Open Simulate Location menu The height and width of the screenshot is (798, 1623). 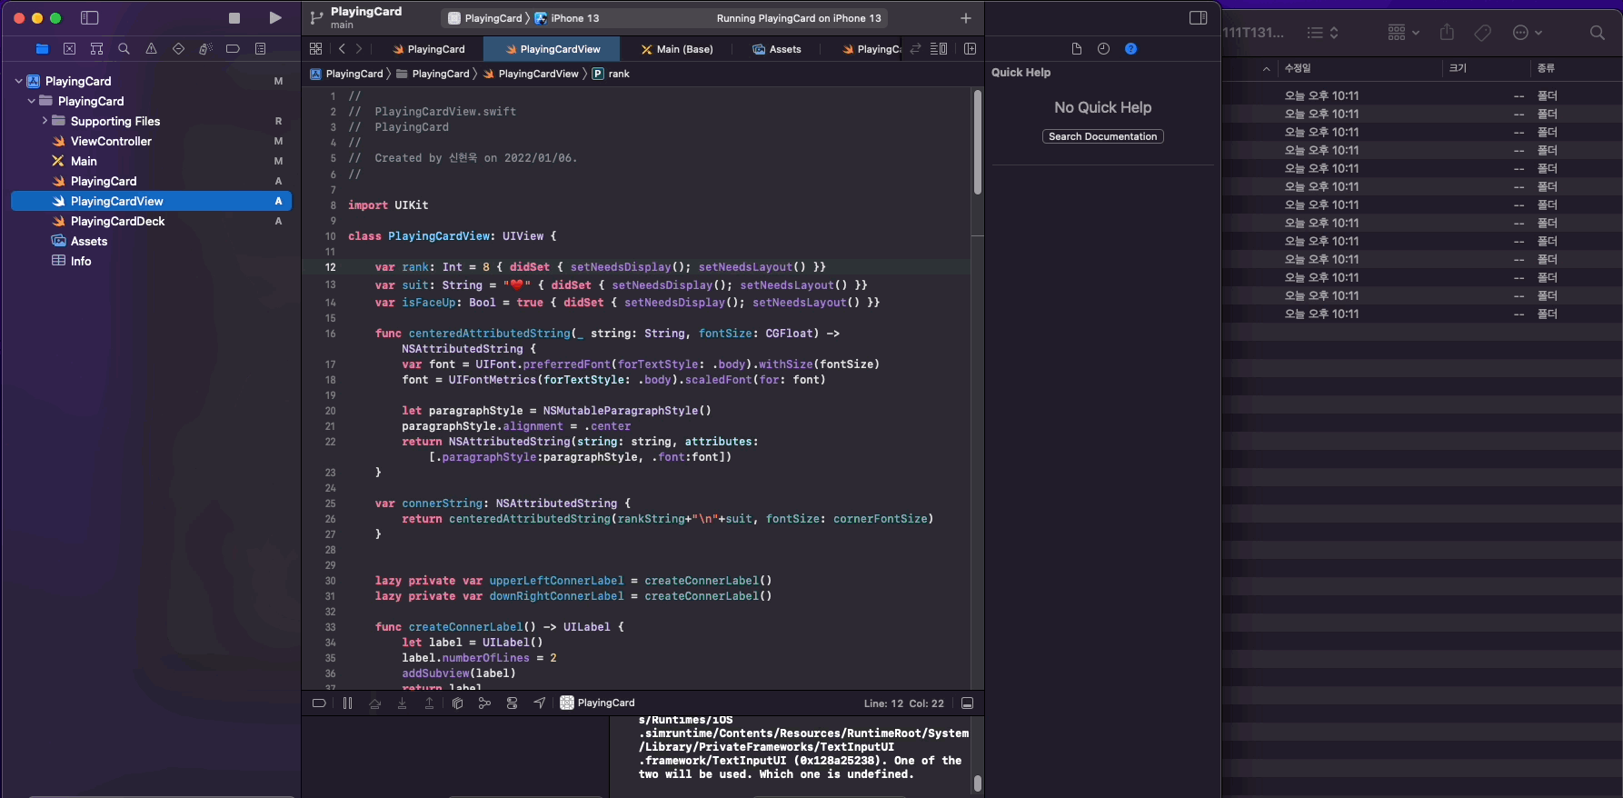point(540,703)
